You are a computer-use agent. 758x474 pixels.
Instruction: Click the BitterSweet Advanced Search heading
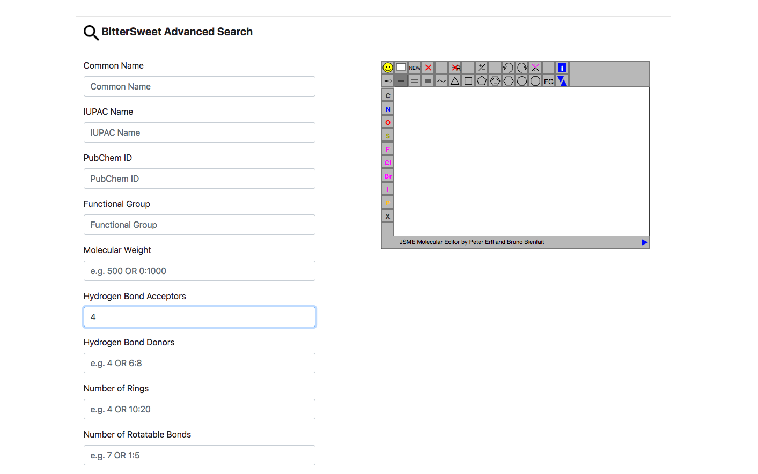coord(177,32)
